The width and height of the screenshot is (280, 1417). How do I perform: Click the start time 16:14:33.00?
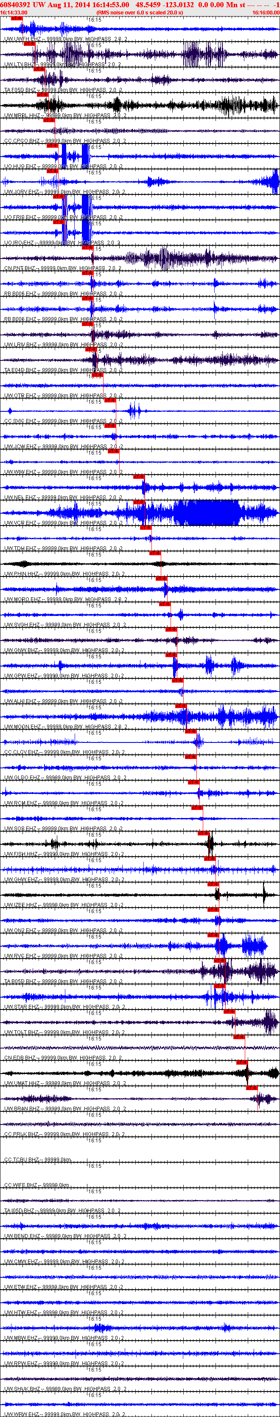[14, 12]
